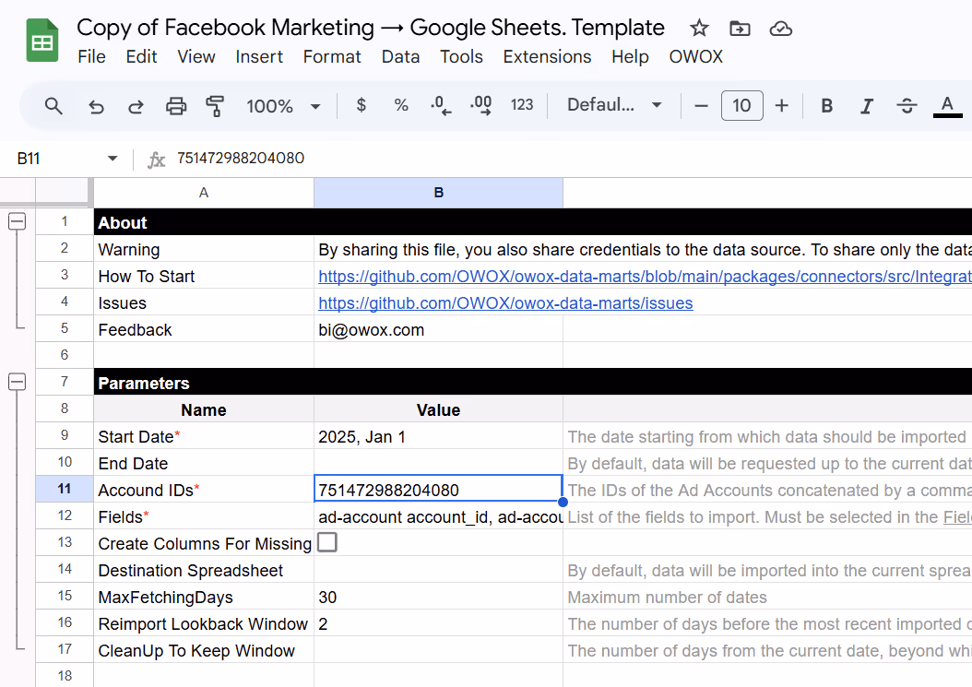Select the Warning label cell
The height and width of the screenshot is (687, 972).
click(x=204, y=249)
